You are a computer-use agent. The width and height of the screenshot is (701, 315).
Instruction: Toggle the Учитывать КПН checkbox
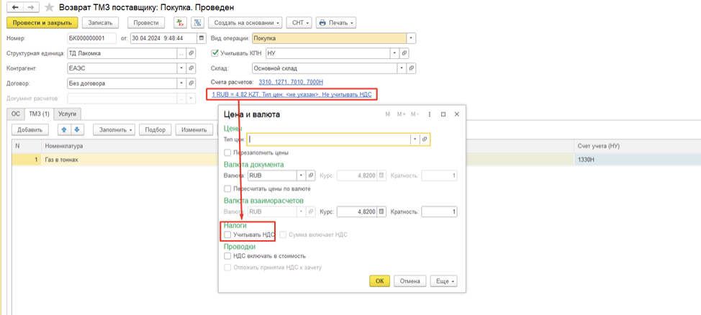pyautogui.click(x=214, y=53)
